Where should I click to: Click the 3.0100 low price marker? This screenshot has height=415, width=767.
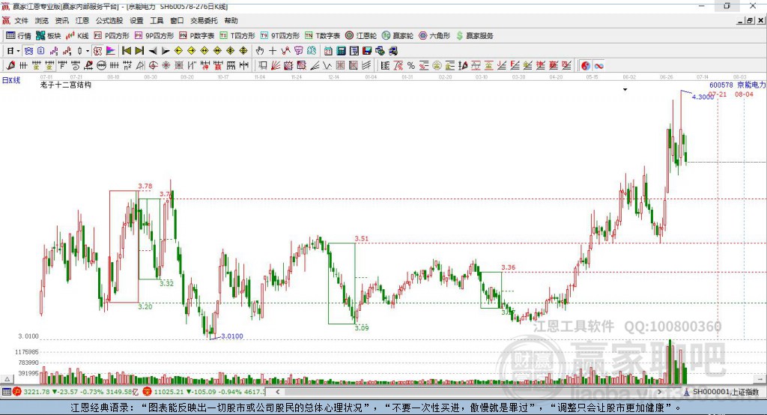click(x=232, y=336)
